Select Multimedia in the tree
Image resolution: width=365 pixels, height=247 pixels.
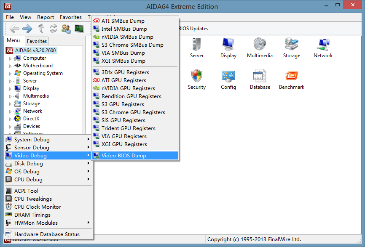pos(36,96)
